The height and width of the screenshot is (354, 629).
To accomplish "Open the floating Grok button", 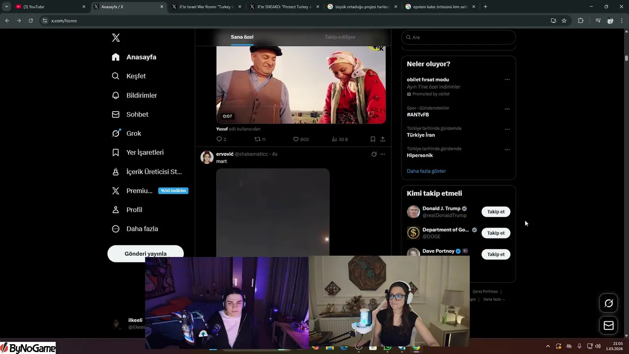I will [x=608, y=303].
